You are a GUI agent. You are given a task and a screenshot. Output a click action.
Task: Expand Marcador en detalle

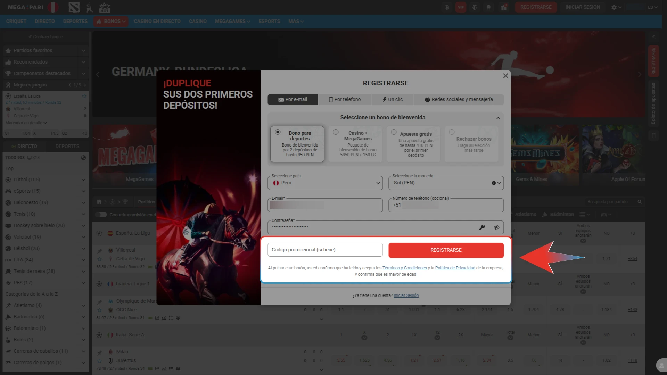click(26, 123)
